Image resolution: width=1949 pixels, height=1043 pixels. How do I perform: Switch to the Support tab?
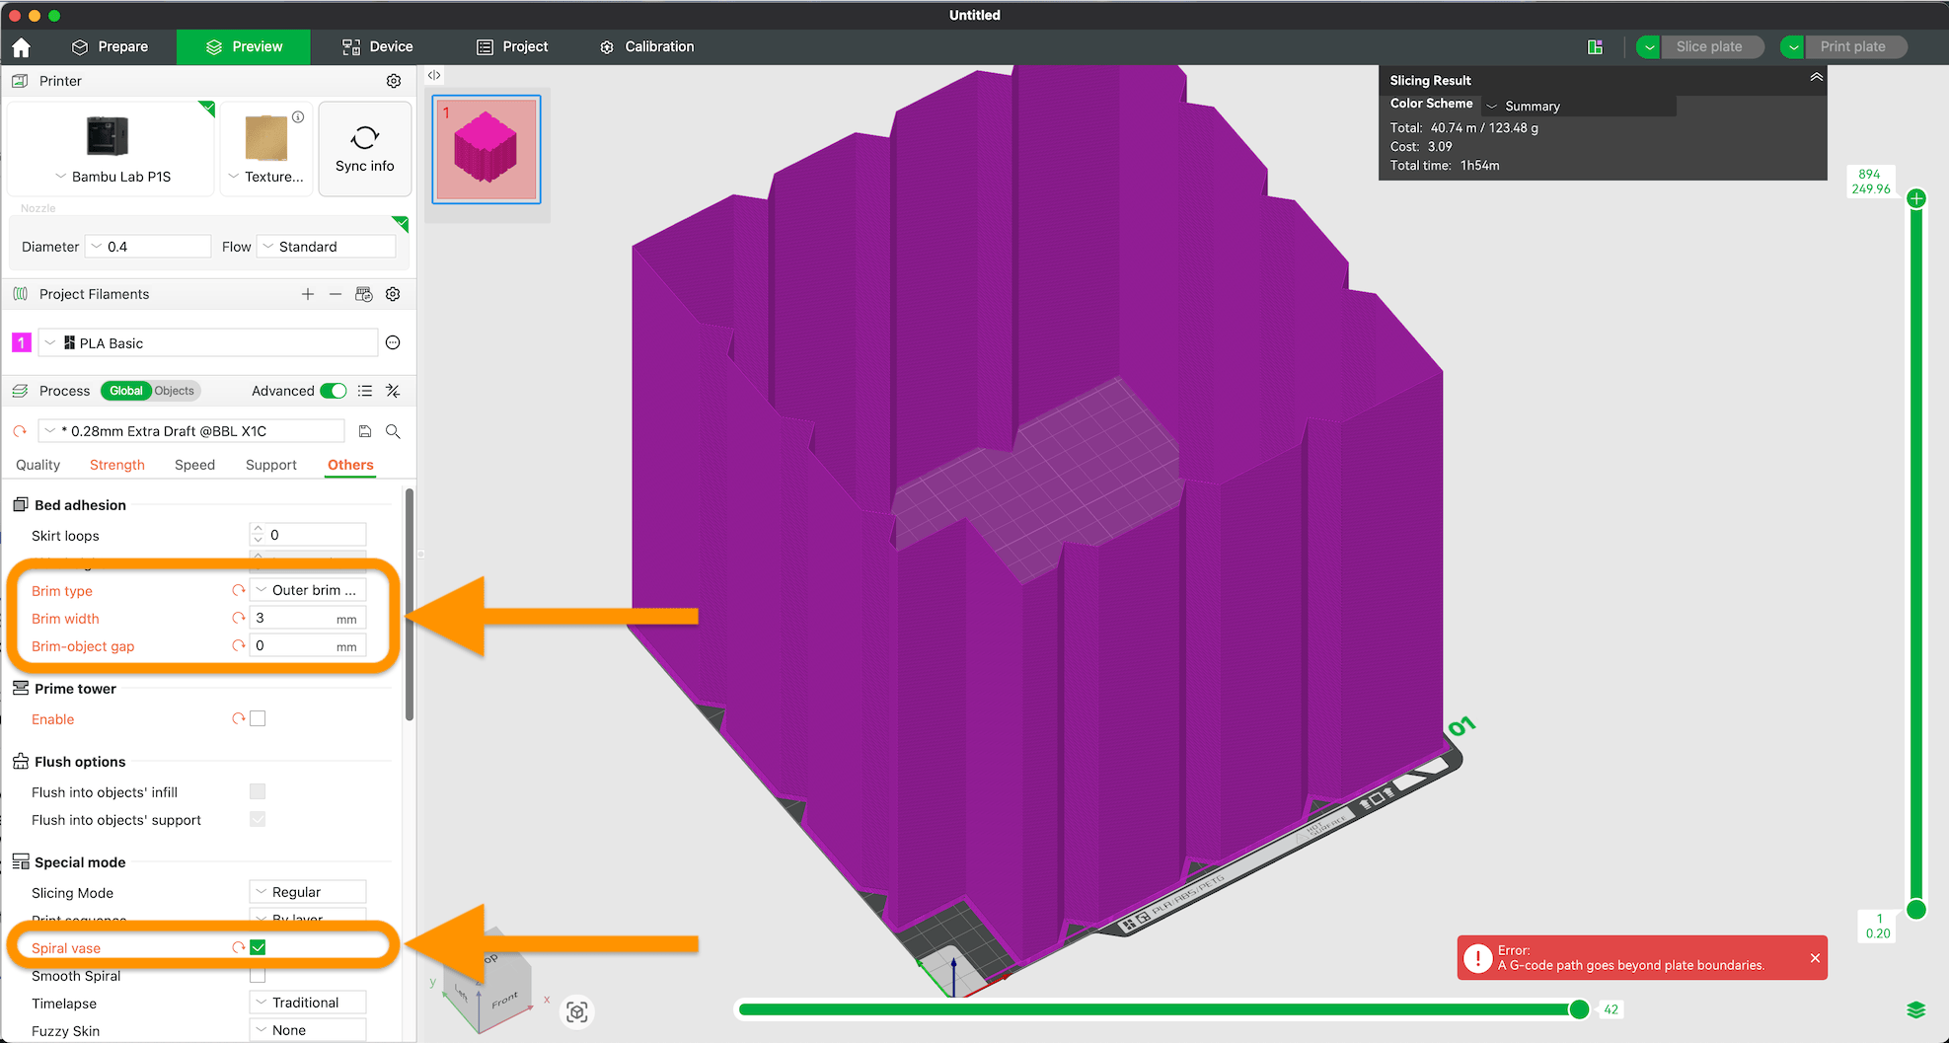(x=270, y=465)
